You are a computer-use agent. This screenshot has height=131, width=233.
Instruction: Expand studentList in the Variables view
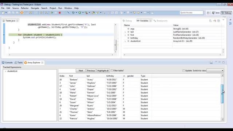(x=125, y=41)
